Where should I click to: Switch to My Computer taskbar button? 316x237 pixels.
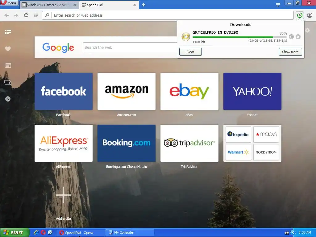point(130,233)
